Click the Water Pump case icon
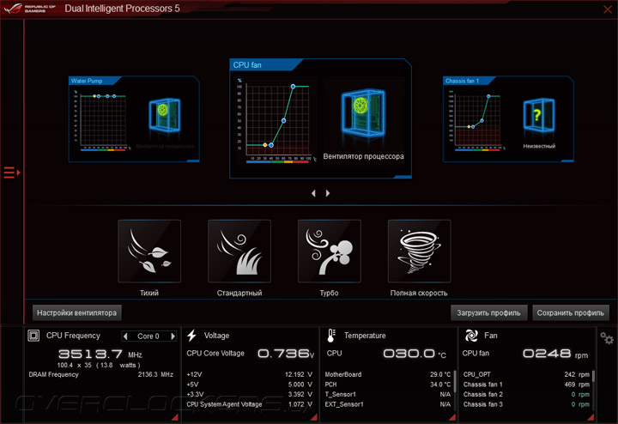The width and height of the screenshot is (618, 424). pos(165,115)
